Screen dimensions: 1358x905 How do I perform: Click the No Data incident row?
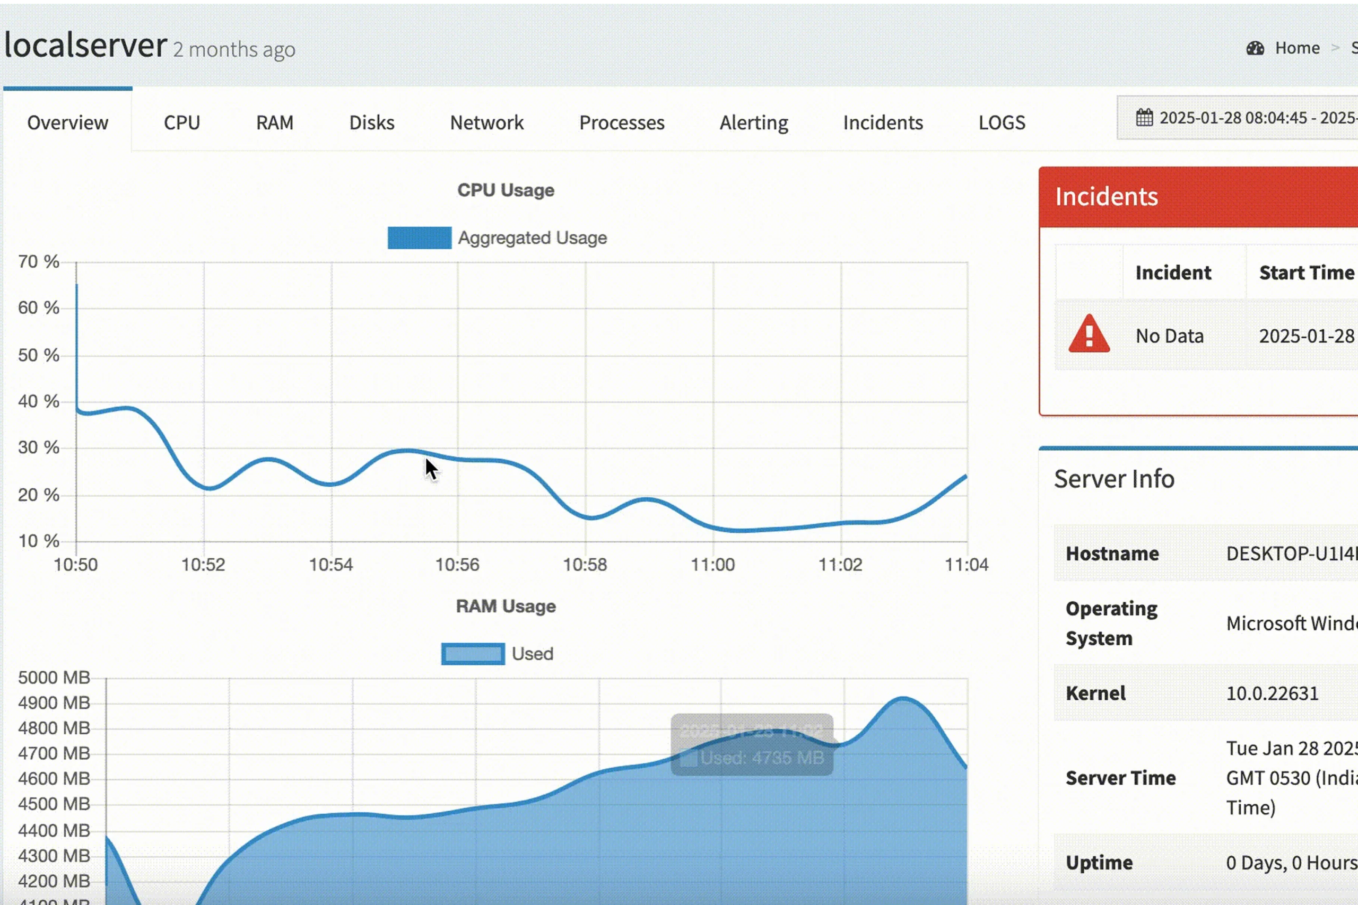coord(1169,336)
